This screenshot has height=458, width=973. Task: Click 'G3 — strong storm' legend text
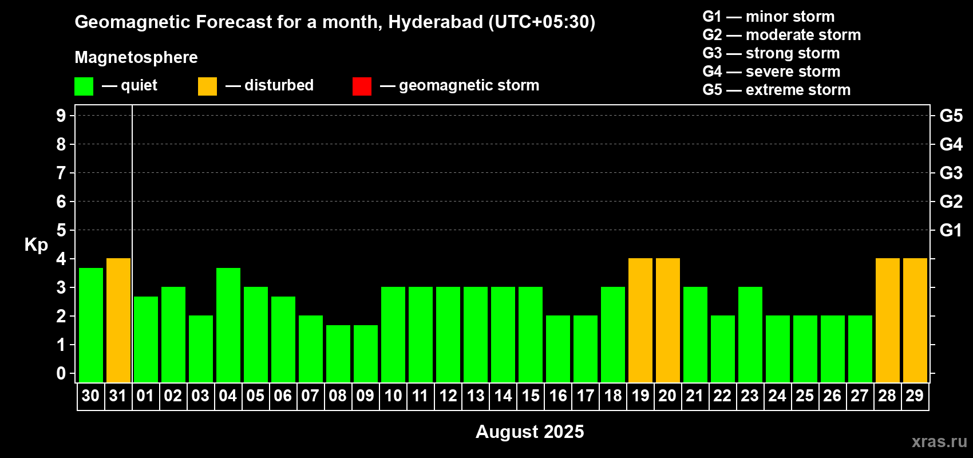(x=772, y=53)
